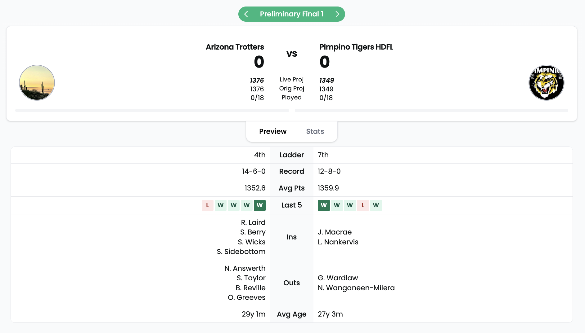Open the Preliminary Final 1 round selector
Viewport: 585px width, 333px height.
[291, 14]
